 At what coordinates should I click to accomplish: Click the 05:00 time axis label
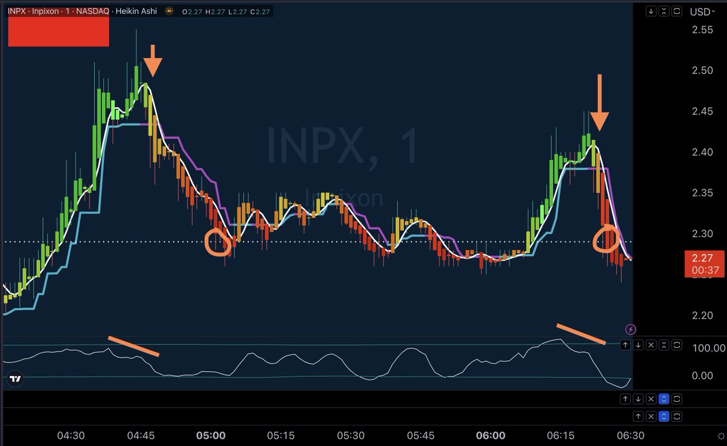211,435
